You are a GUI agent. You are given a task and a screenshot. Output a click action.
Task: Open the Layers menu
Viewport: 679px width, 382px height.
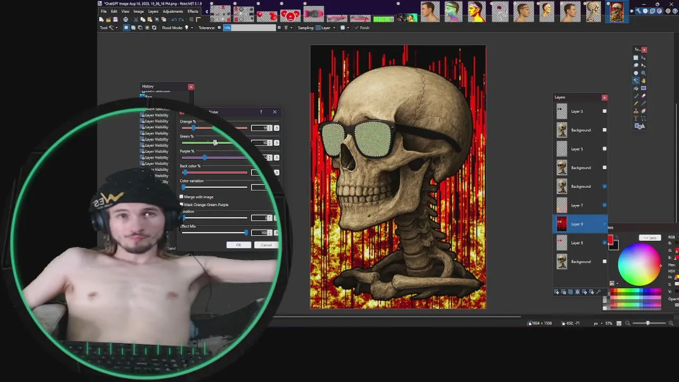pos(153,11)
